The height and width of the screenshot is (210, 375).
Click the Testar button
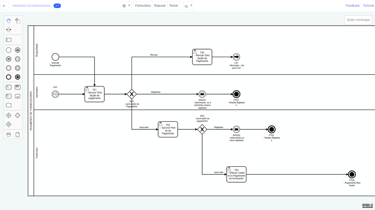[x=174, y=6]
